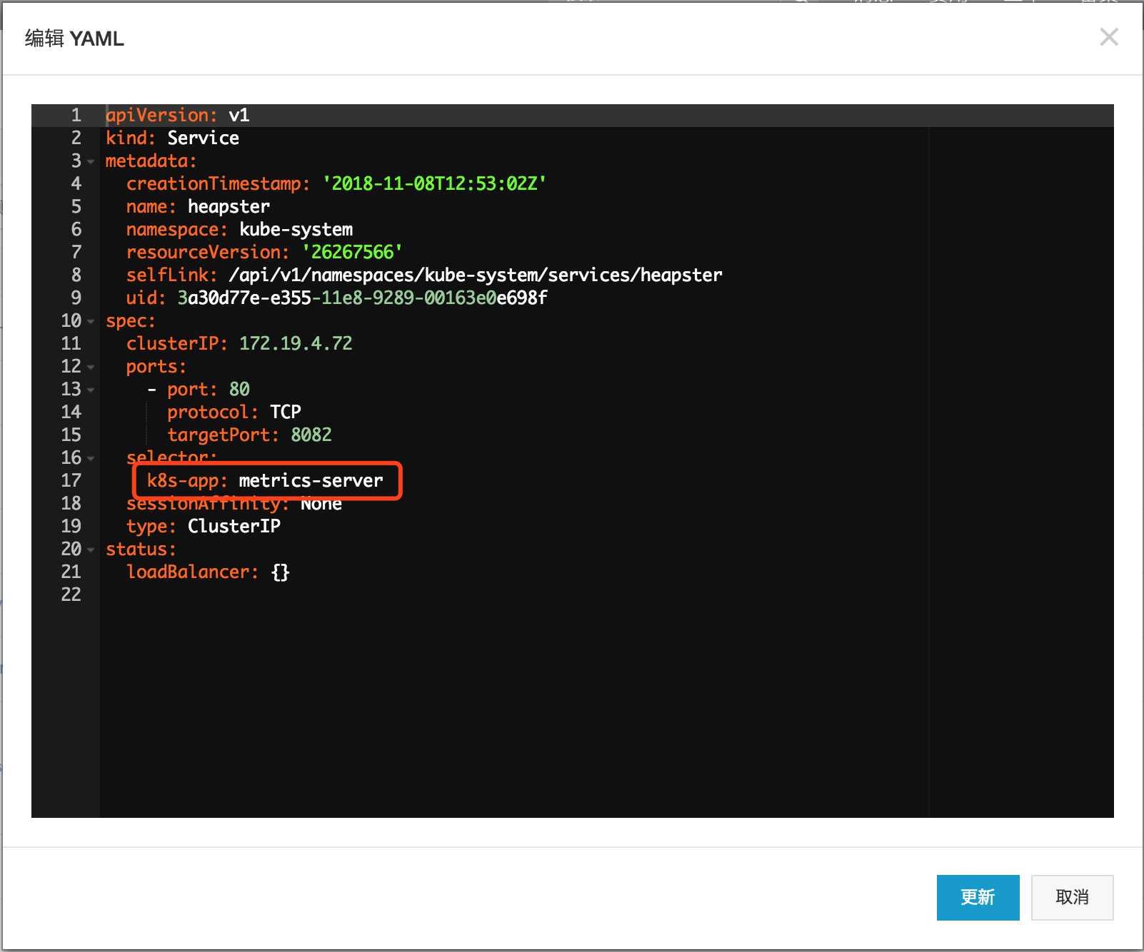Click the 'loadBalancer: {}' line
The width and height of the screenshot is (1144, 952).
(x=208, y=572)
